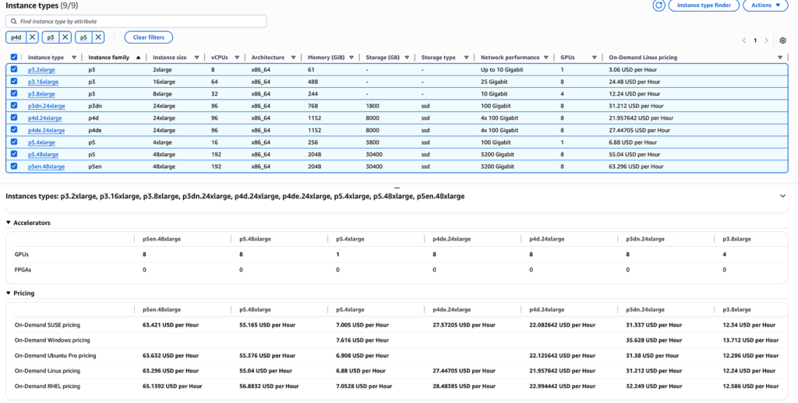Select the 7.616 USD per Hour value

tap(362, 340)
